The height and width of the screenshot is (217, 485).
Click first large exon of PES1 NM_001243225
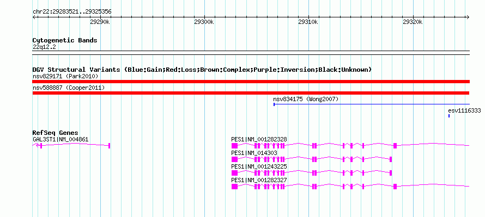pos(234,173)
